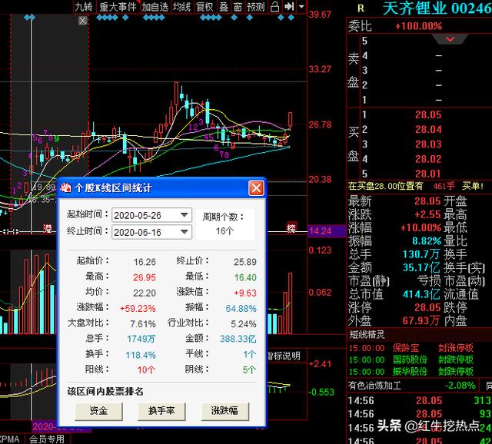
Task: Toggle the padlock lock icon
Action: click(x=274, y=7)
